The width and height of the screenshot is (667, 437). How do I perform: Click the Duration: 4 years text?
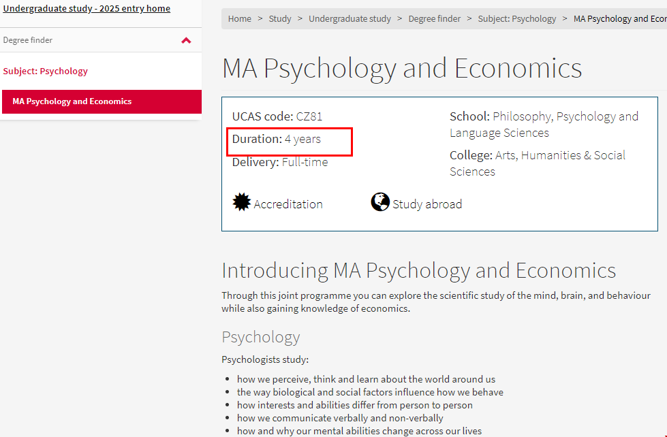[277, 139]
